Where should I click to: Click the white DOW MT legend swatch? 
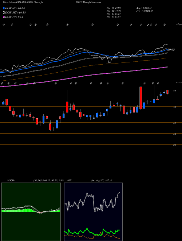(x=4, y=13)
